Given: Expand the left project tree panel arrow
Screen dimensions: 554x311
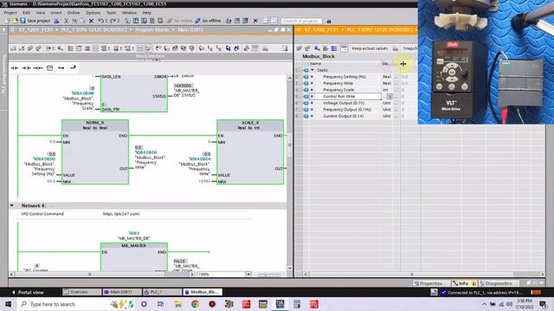Looking at the screenshot, I should 3,30.
